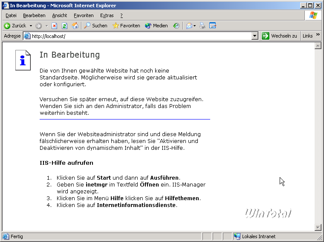Click Fertig status bar text
This screenshot has width=324, height=242.
(17, 236)
